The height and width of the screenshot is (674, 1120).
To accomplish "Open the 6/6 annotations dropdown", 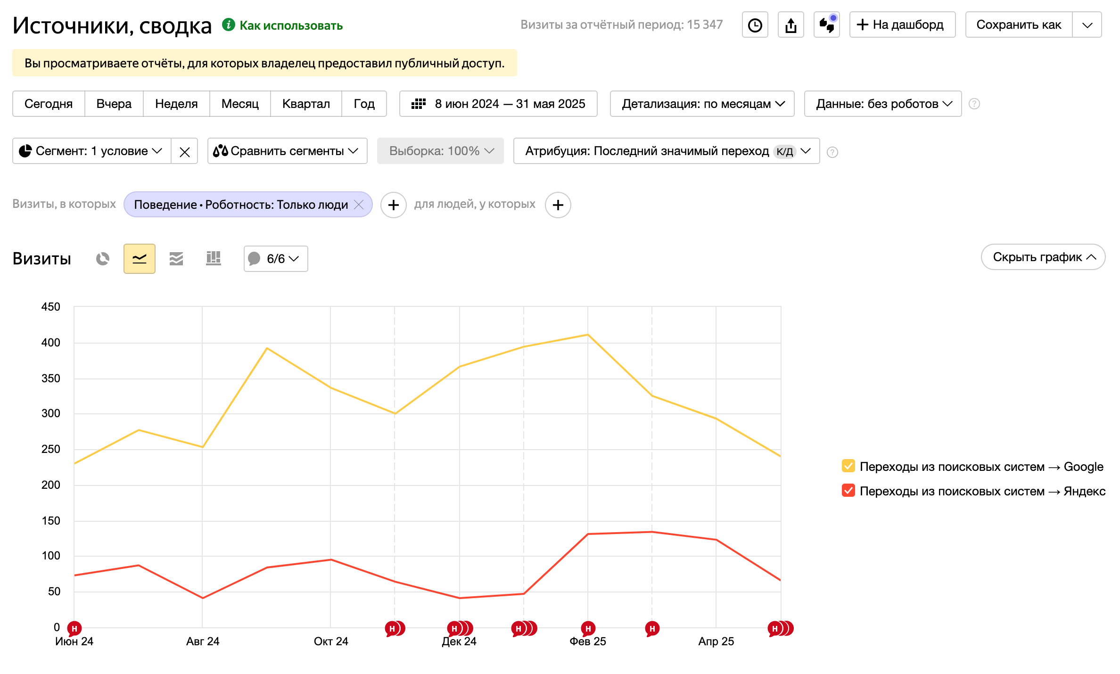I will click(x=276, y=259).
